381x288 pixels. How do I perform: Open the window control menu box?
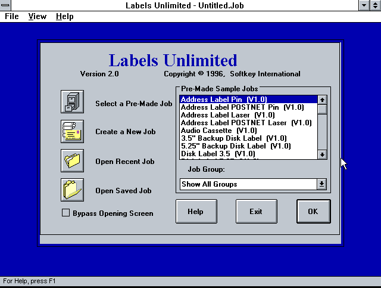5,5
